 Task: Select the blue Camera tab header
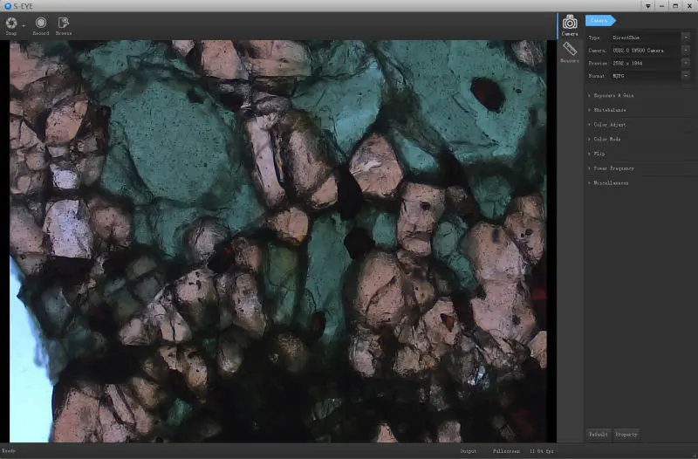coord(599,20)
